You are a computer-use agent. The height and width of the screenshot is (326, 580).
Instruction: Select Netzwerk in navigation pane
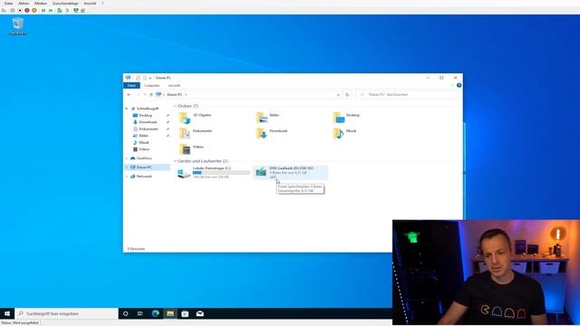(144, 177)
